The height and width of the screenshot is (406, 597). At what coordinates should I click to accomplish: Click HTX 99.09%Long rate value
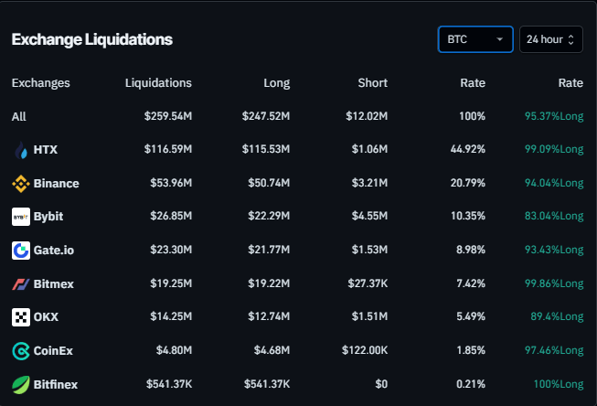(554, 150)
